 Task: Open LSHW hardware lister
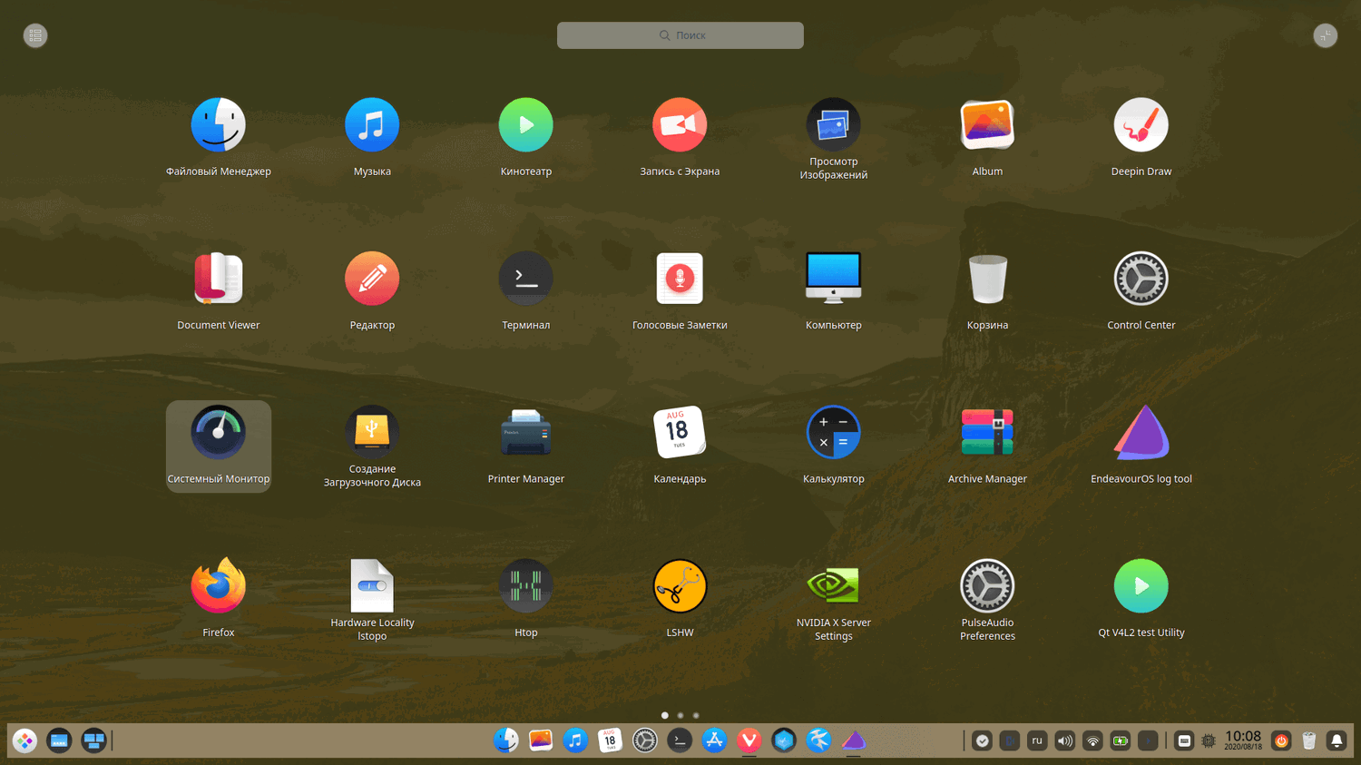click(680, 586)
